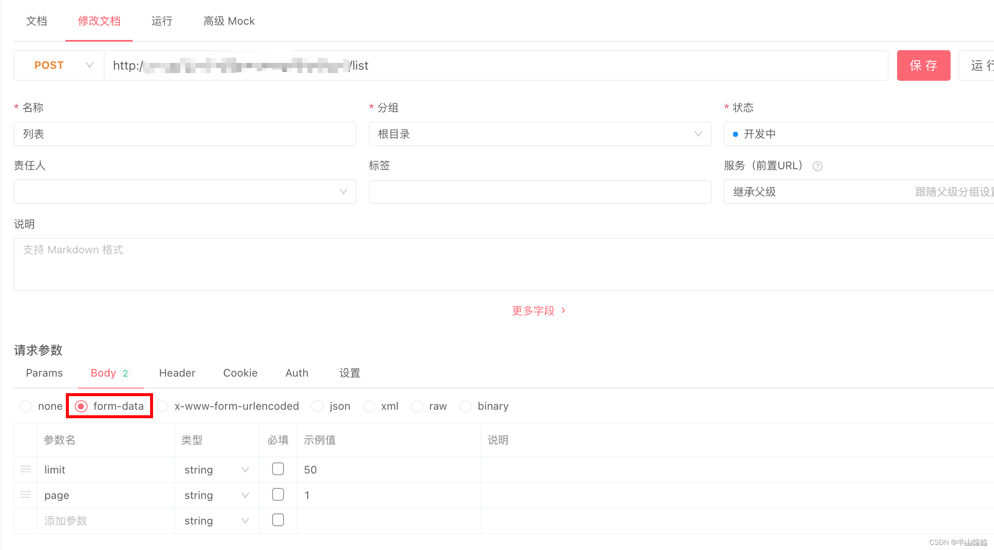Click the drag handle on the limit row
The image size is (994, 550).
point(25,469)
